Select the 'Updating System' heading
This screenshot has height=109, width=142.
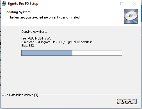click(17, 12)
